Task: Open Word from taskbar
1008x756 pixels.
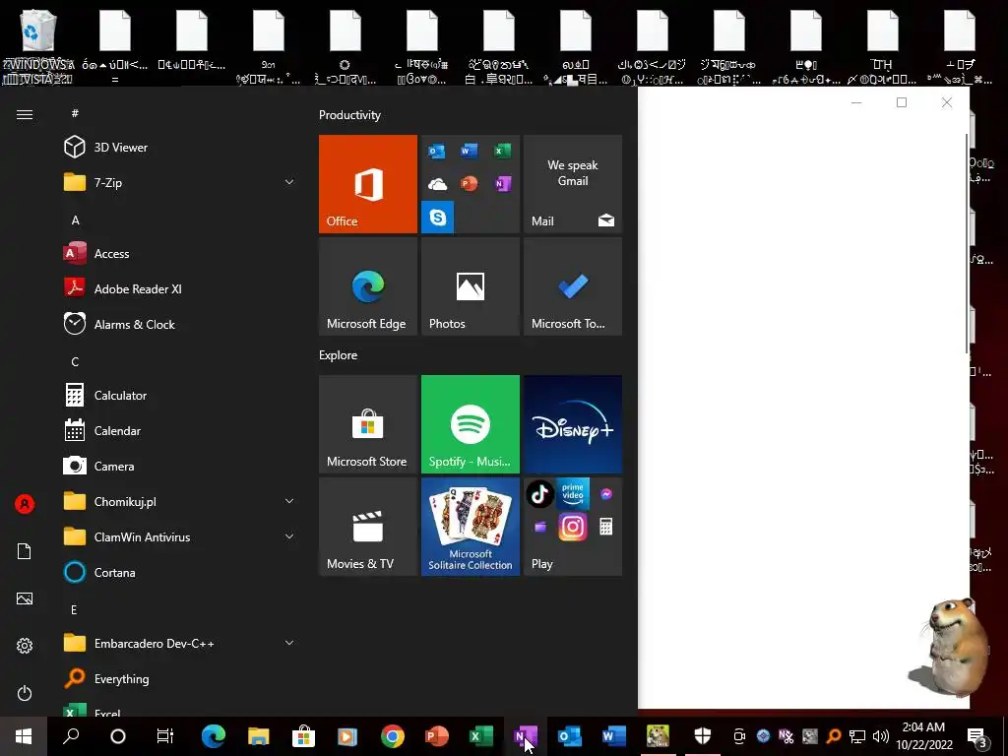Action: [614, 736]
